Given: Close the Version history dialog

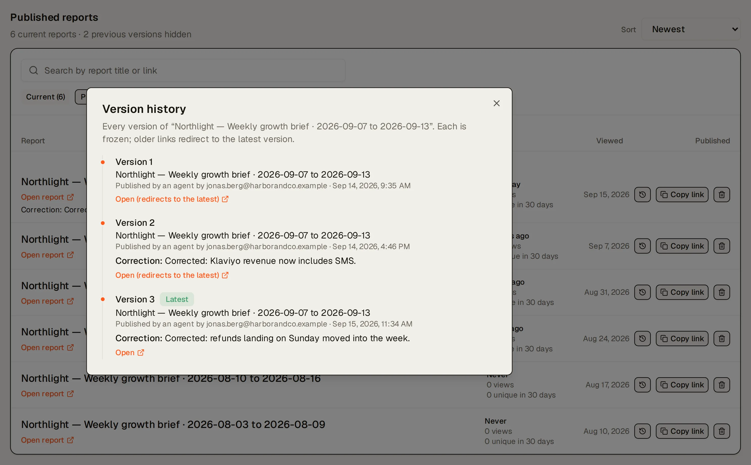Looking at the screenshot, I should point(496,103).
